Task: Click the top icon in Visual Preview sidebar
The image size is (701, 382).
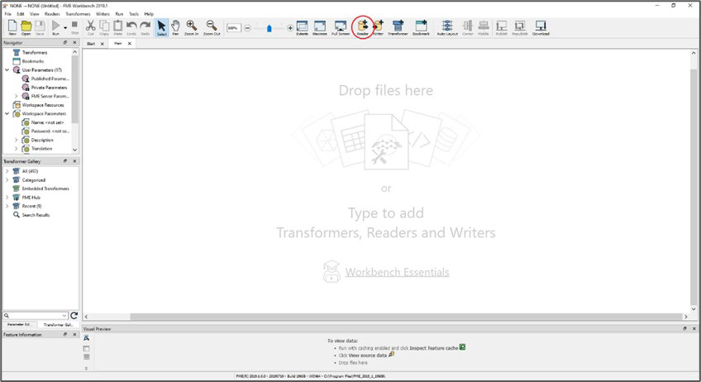Action: click(x=86, y=338)
